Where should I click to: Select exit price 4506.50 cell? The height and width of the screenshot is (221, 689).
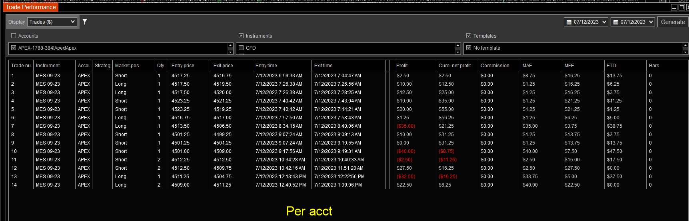point(232,126)
